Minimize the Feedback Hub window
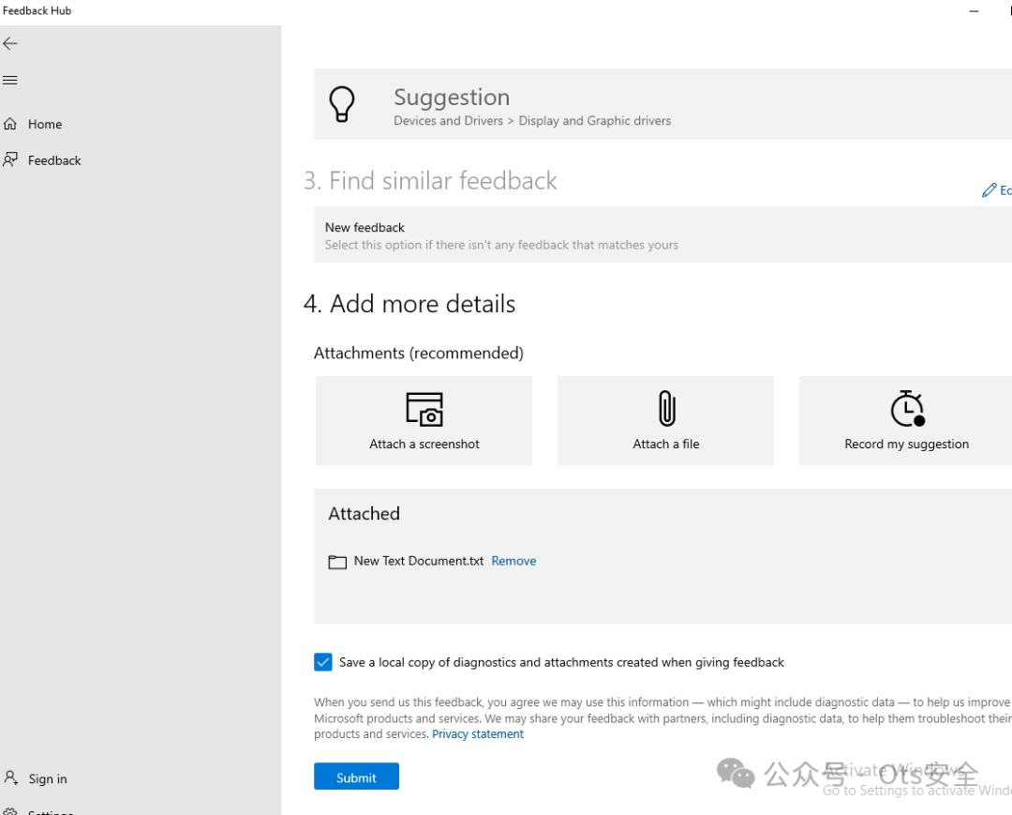Screen dimensions: 1012x815 (975, 11)
